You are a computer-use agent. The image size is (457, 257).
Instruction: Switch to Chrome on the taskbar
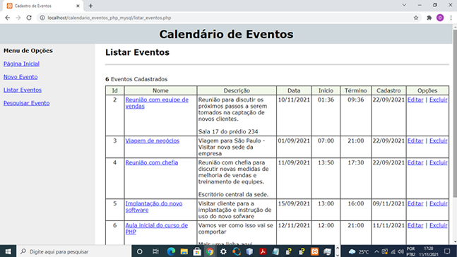[x=210, y=251]
